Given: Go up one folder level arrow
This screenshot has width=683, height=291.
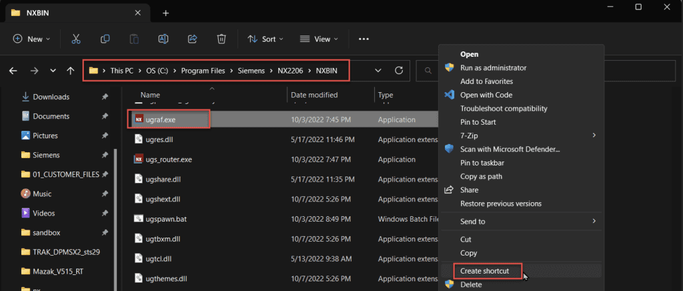Looking at the screenshot, I should coord(71,71).
